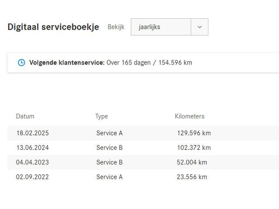Click the Digitaal serviceboekje heading

click(x=53, y=27)
